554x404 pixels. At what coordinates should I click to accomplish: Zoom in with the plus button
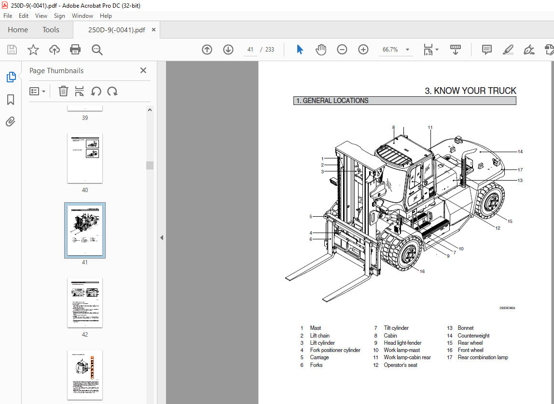click(x=363, y=50)
